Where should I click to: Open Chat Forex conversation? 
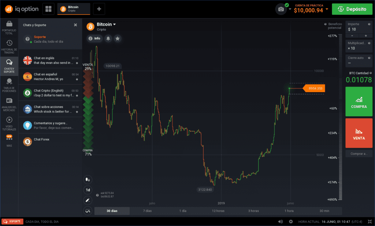(50, 142)
